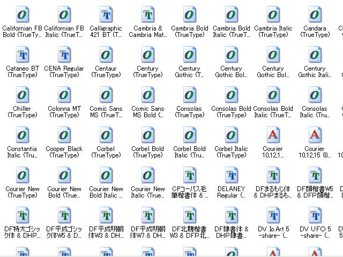This screenshot has width=343, height=257.
Task: Click the Century Gothic Itali... font icon
Action: (x=315, y=55)
